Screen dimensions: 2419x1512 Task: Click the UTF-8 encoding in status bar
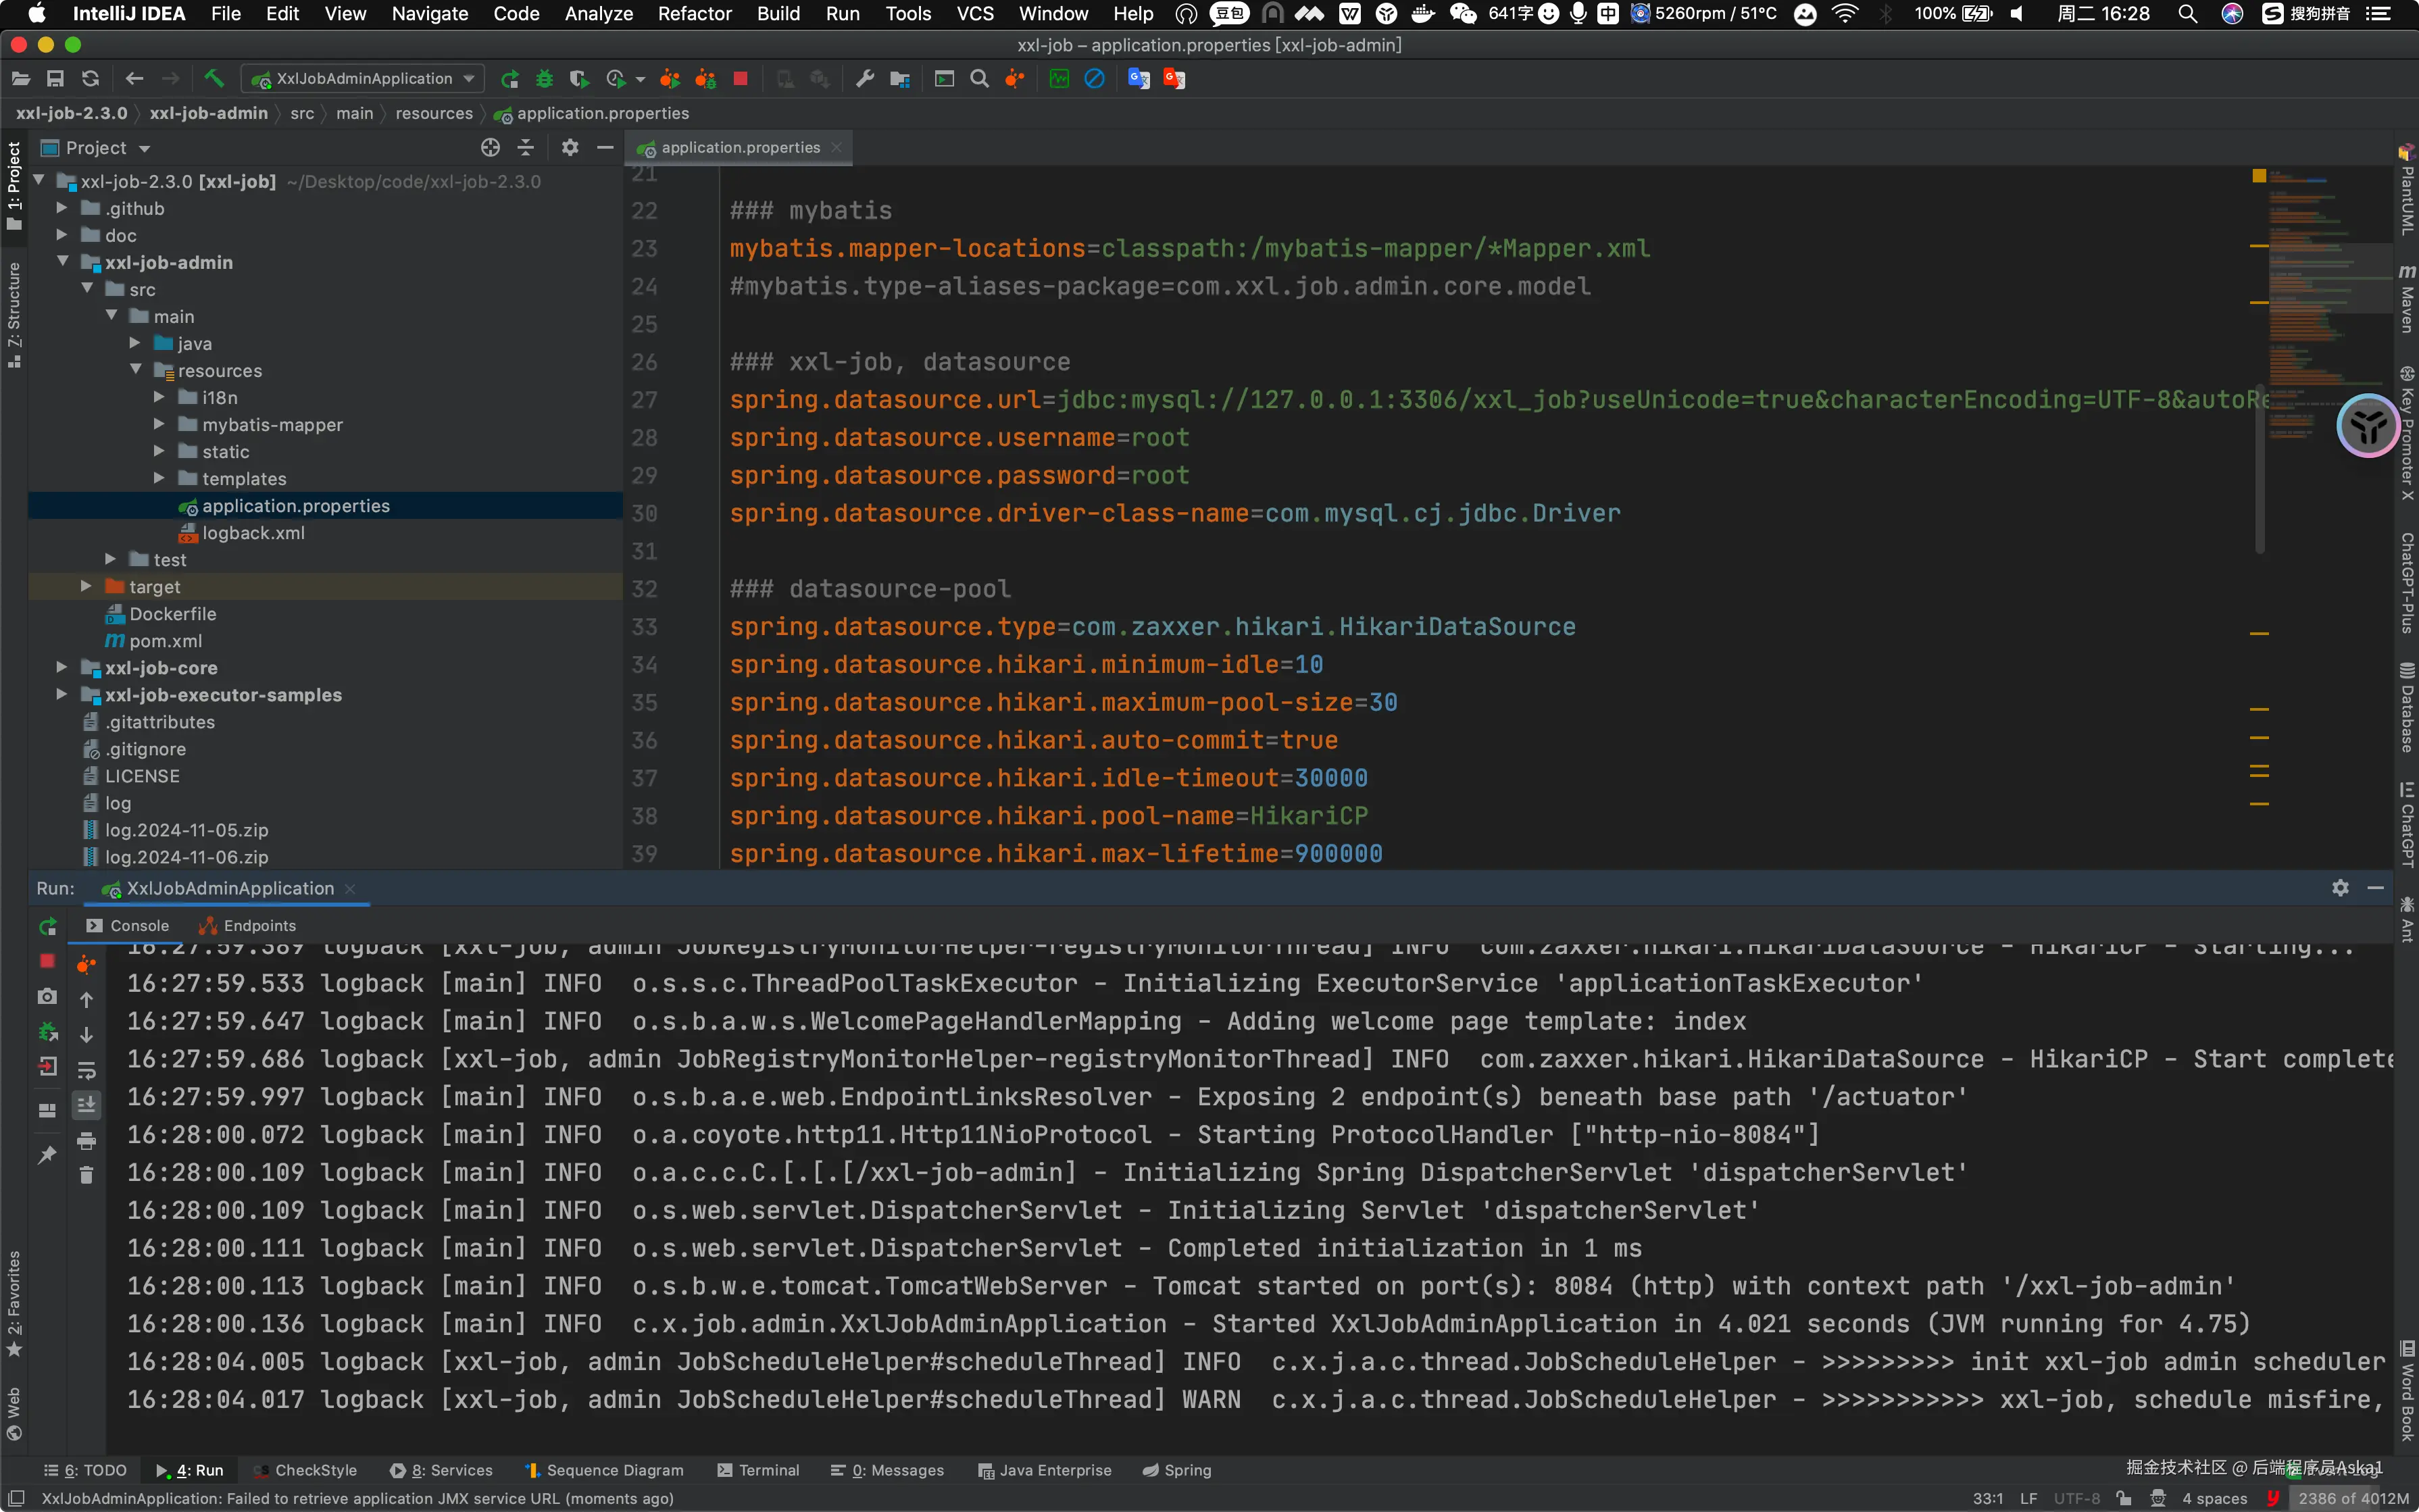coord(2077,1498)
